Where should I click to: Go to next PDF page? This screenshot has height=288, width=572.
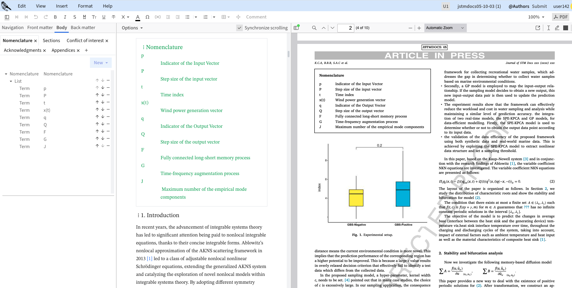point(332,28)
